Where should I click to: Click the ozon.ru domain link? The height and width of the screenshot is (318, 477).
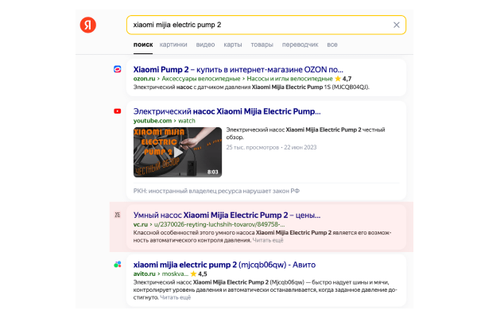[x=144, y=79]
